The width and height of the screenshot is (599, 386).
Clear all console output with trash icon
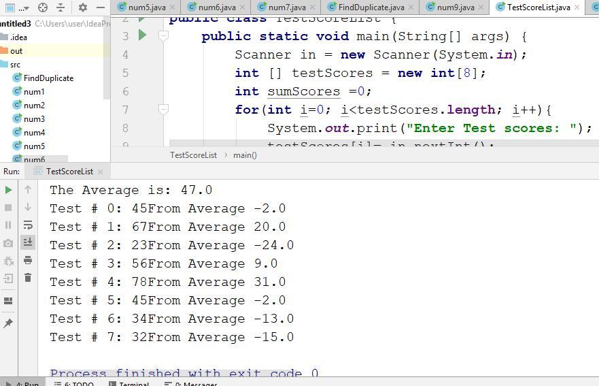pyautogui.click(x=28, y=278)
